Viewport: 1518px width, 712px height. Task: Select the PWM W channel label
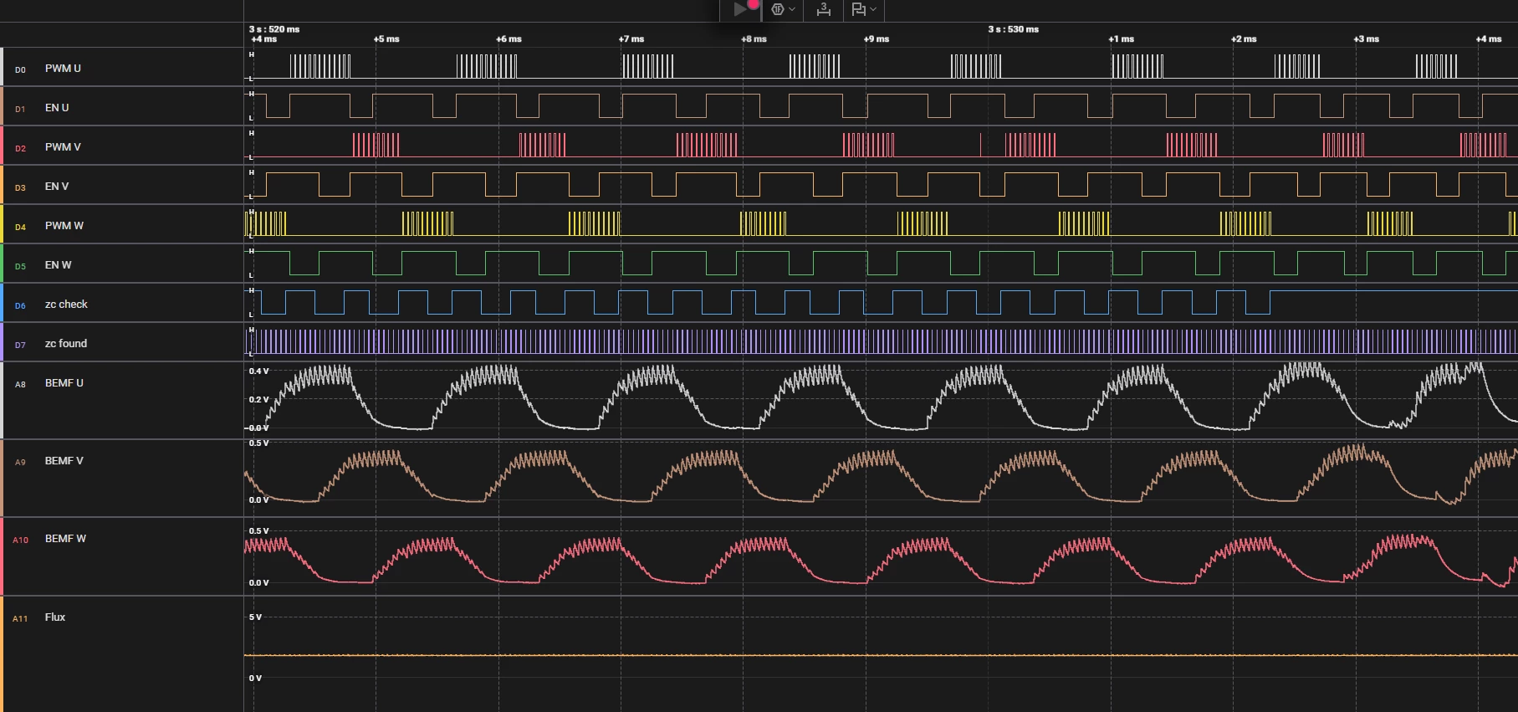click(x=64, y=226)
